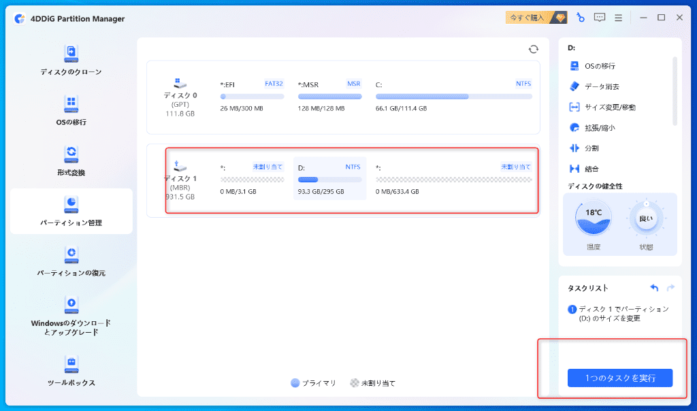
Task: Select the 633.4 GB 未割り当て space
Action: [x=454, y=178]
